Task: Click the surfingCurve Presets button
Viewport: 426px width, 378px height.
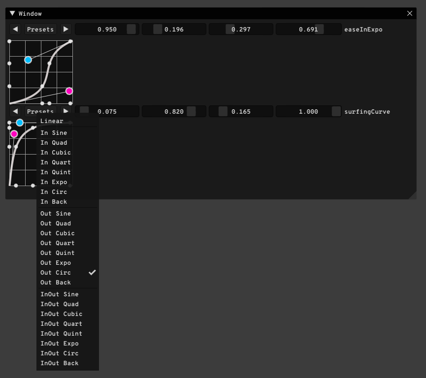Action: coord(40,111)
